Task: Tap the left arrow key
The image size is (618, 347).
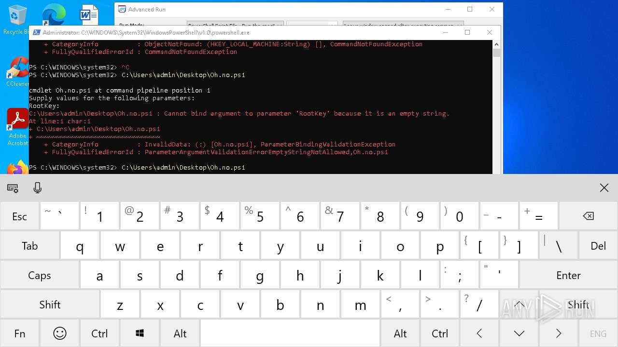Action: tap(479, 333)
